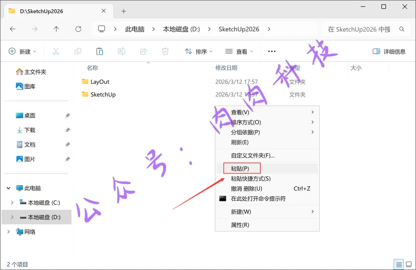Click the Copy icon in toolbar

click(78, 51)
